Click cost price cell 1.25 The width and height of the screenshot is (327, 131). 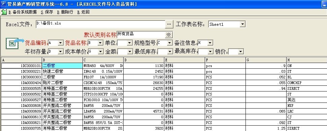pyautogui.click(x=266, y=128)
